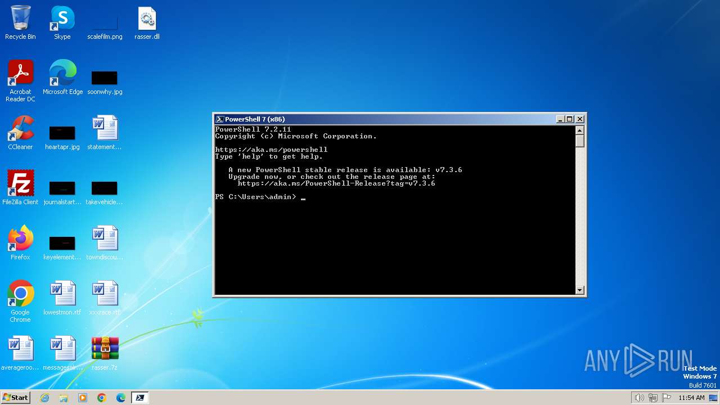720x405 pixels.
Task: Select the messagesal document icon
Action: [x=62, y=353]
